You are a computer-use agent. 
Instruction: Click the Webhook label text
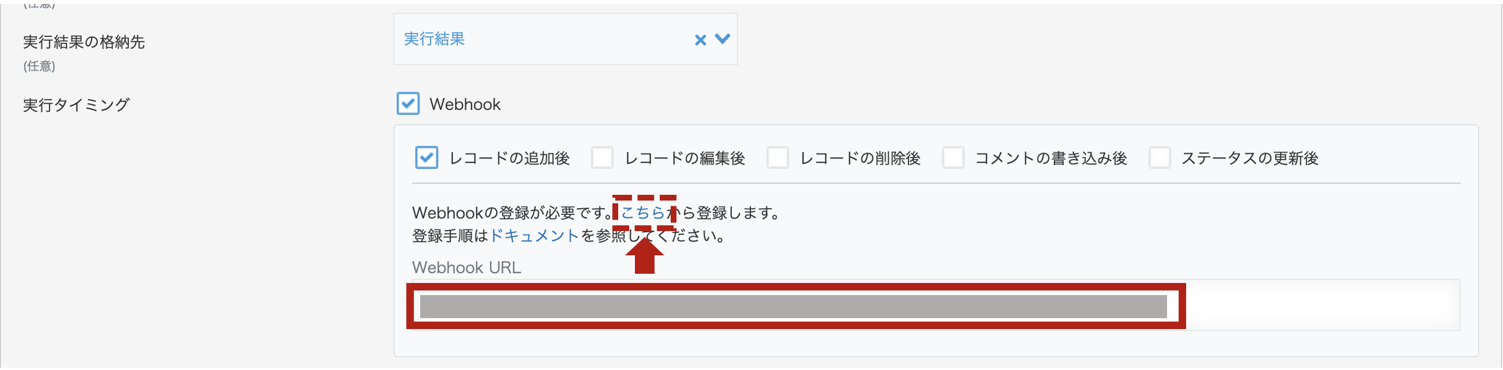pyautogui.click(x=465, y=104)
